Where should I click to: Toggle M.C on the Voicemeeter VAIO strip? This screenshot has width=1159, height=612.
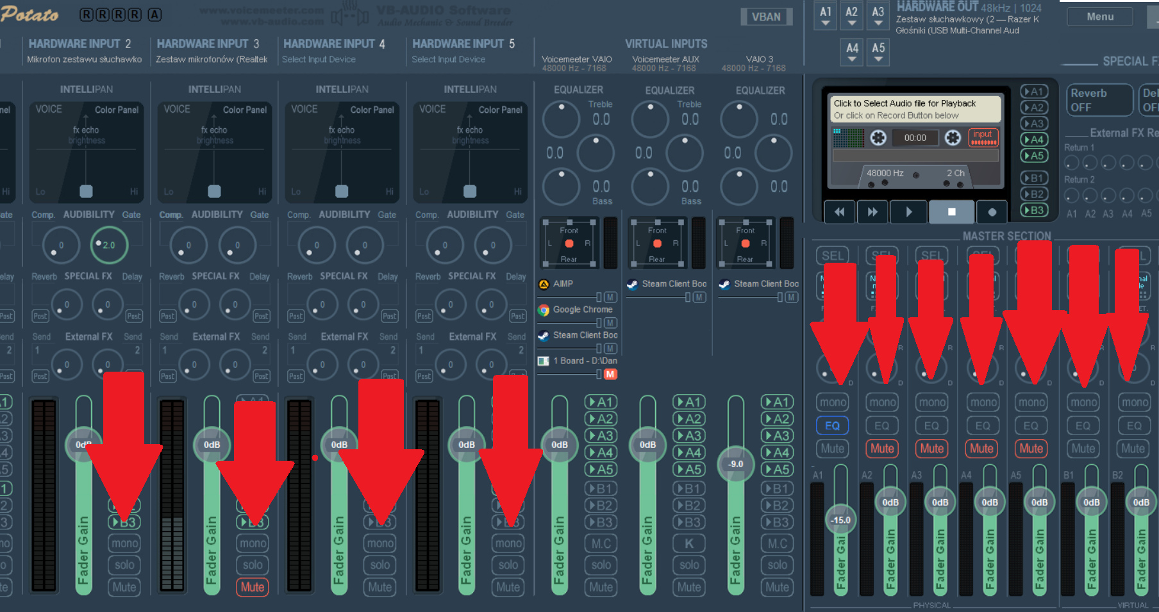point(601,543)
